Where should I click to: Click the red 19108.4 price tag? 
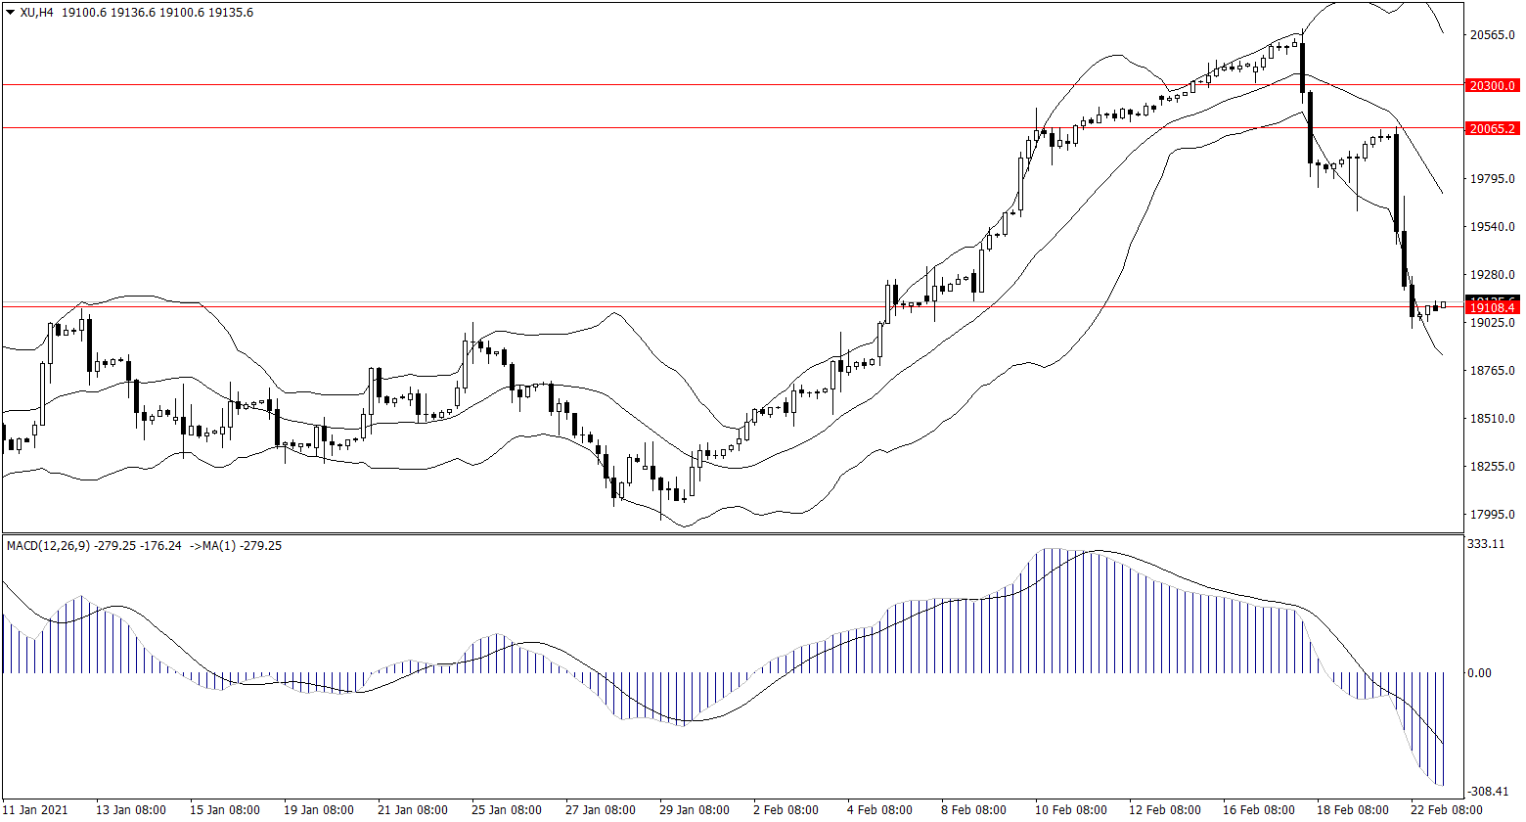(x=1492, y=307)
